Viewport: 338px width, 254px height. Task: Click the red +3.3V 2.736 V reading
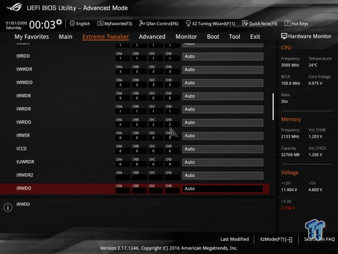(x=288, y=208)
